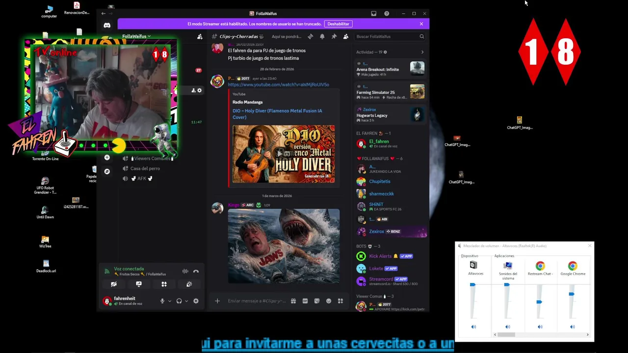Open threads icon in channel header

(x=310, y=36)
